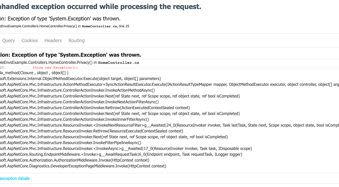Expand the ControllerActionInvoker.Rethrow frame
This screenshot has width=339, height=187.
pos(95,108)
